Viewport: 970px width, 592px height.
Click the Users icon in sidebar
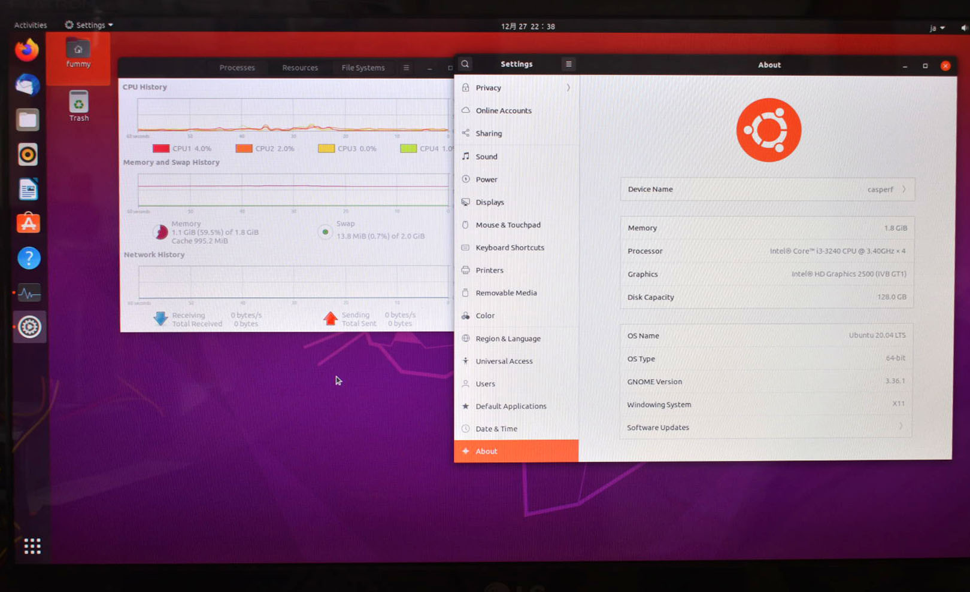coord(466,384)
